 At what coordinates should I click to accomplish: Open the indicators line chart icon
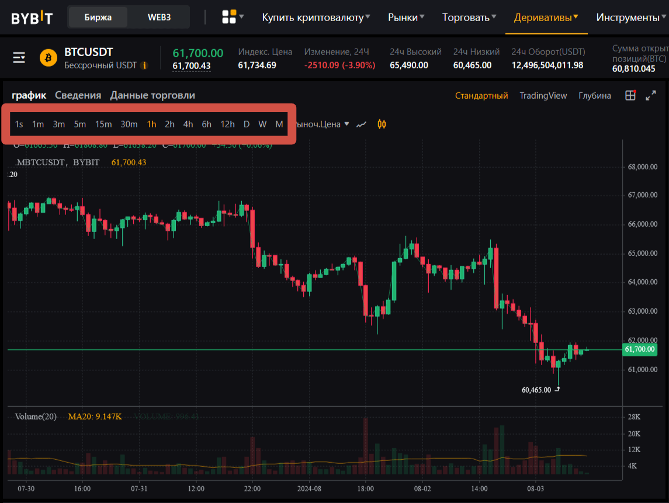(362, 124)
